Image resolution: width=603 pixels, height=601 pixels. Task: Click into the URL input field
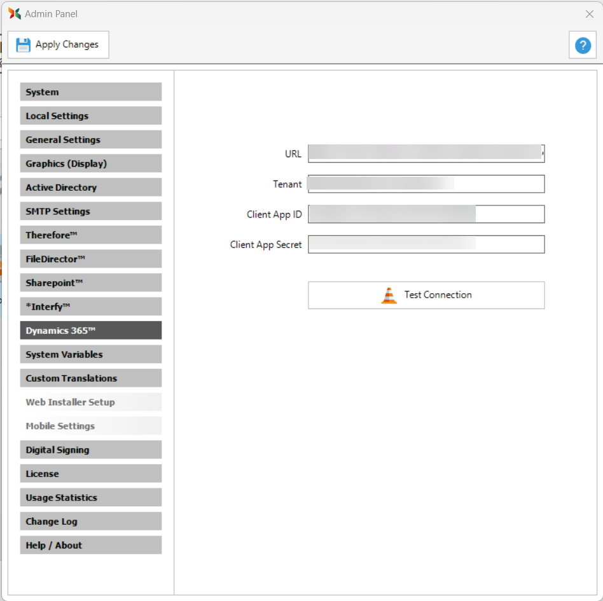click(426, 154)
